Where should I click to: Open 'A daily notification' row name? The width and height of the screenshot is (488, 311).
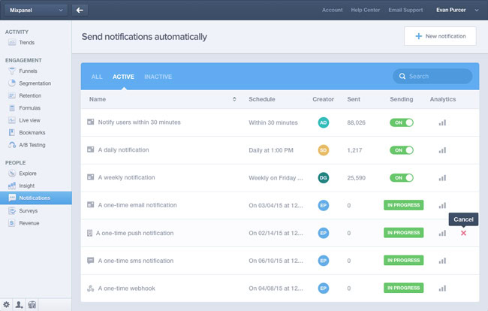click(x=123, y=149)
